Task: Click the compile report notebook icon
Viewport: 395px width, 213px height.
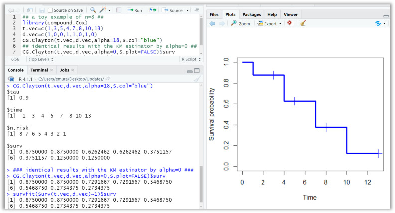Action: pos(118,10)
